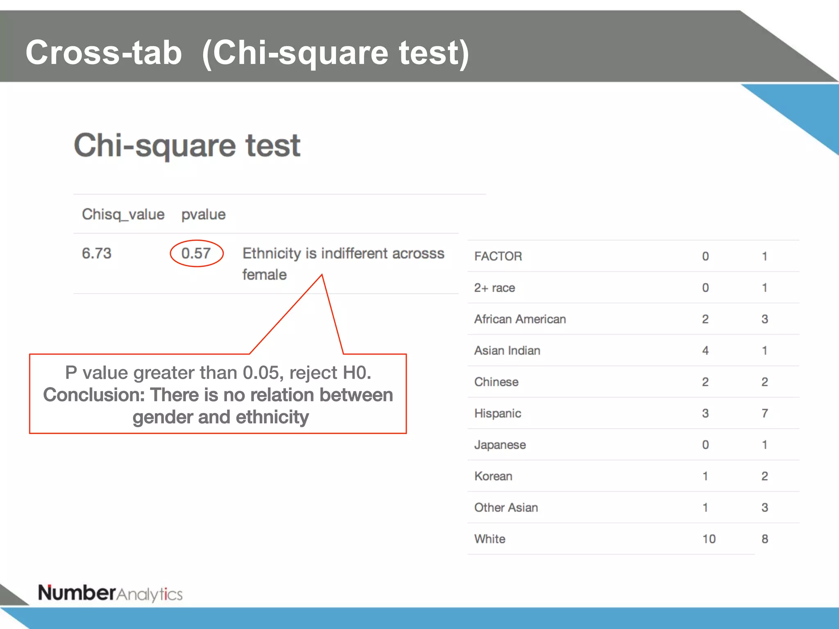Select the 'Hispanic' row label
Image resolution: width=839 pixels, height=629 pixels.
(498, 414)
